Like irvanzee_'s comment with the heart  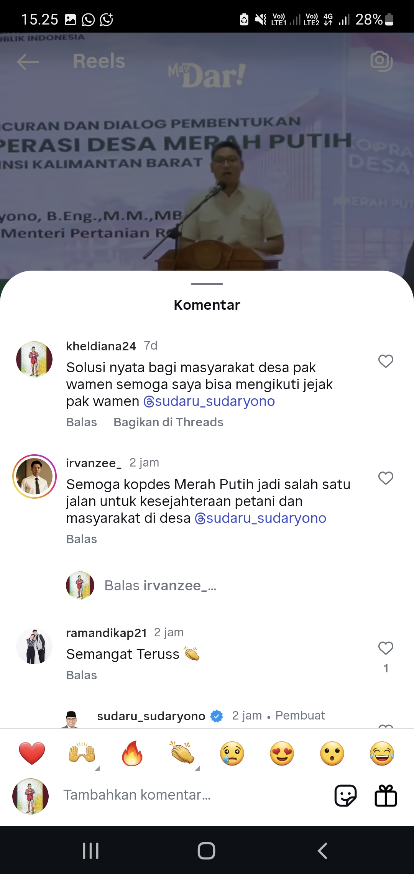(386, 478)
